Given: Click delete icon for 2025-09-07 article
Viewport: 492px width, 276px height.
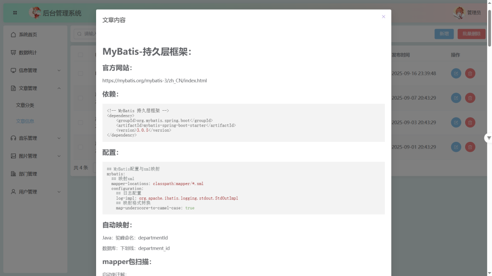Looking at the screenshot, I should tap(470, 98).
